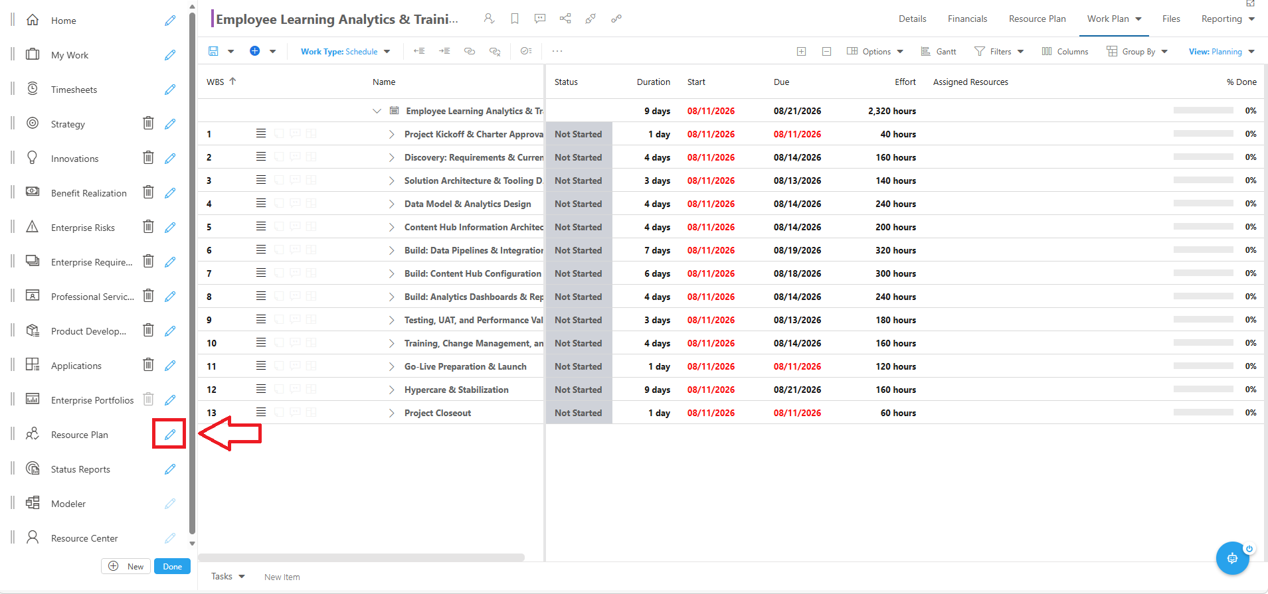Click the Due date 08/19/2026 cell

tap(797, 250)
